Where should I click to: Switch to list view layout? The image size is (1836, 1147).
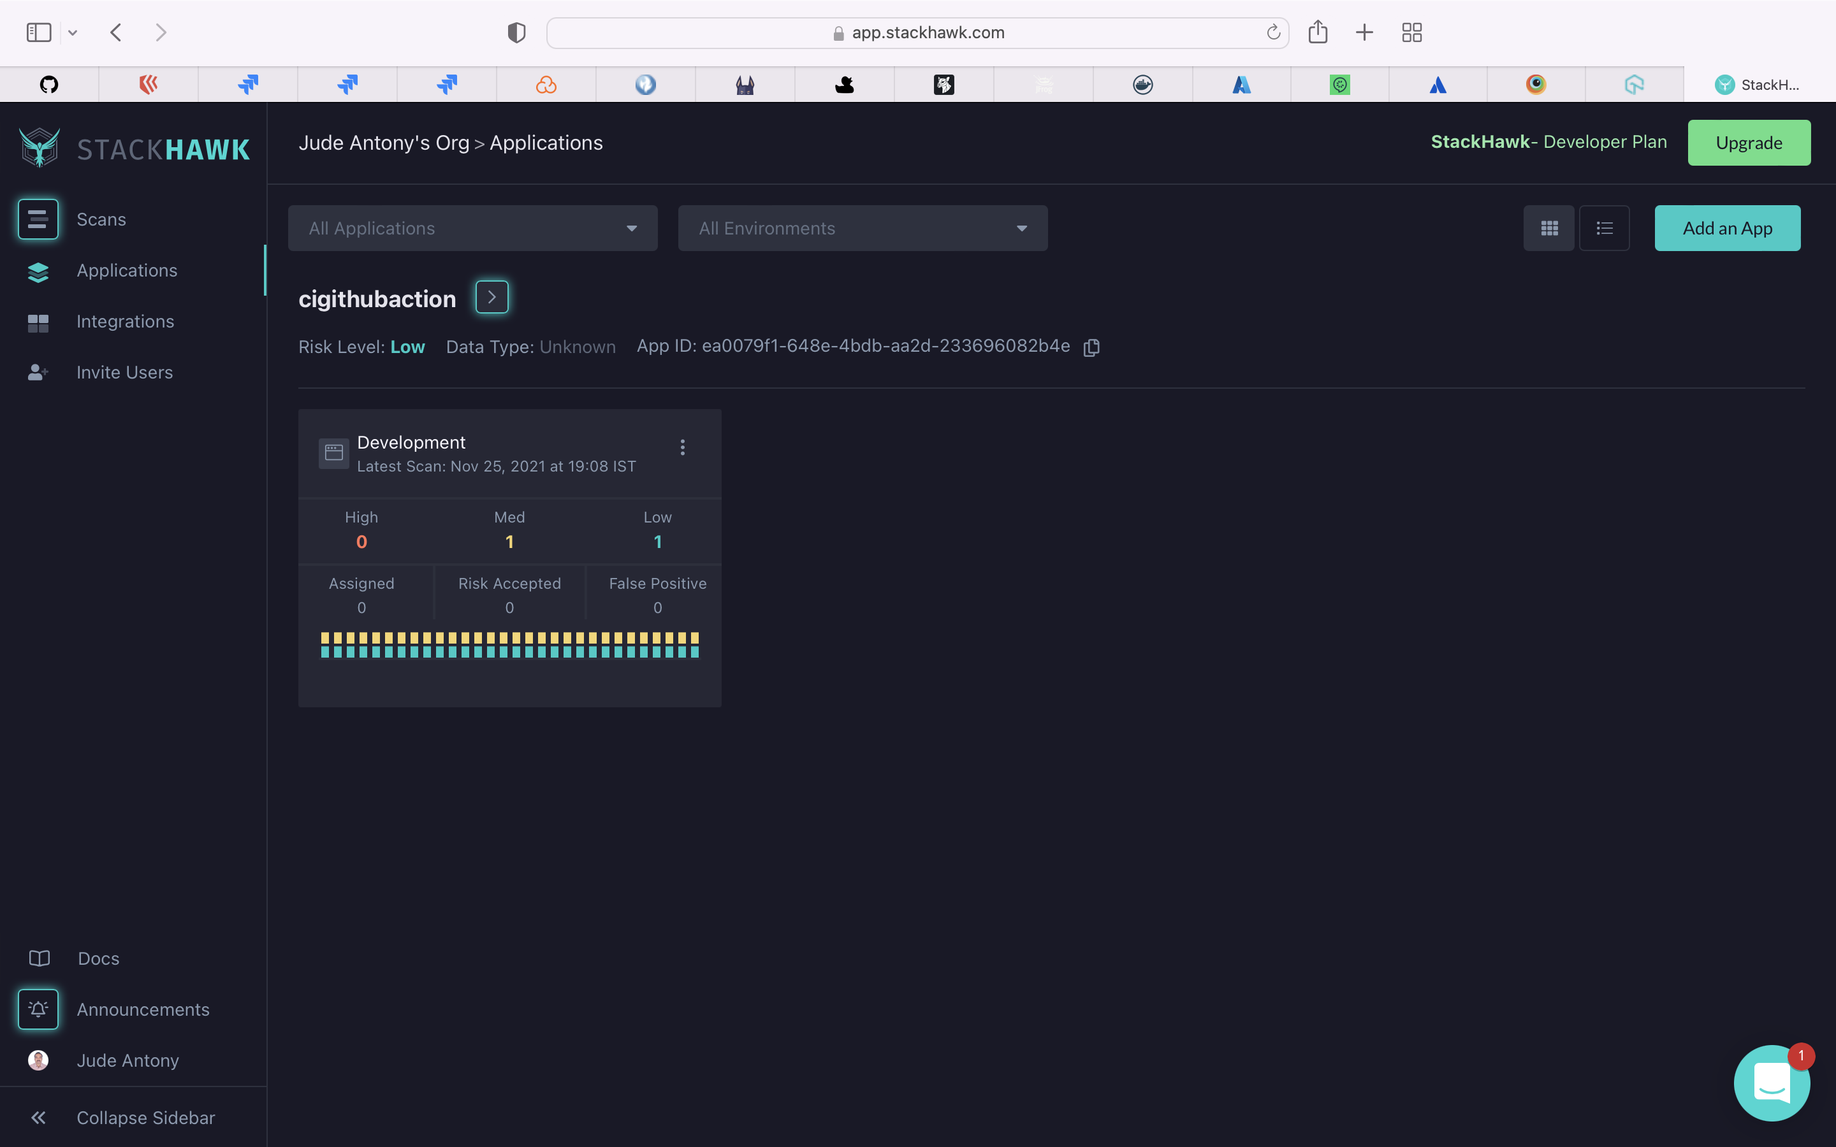click(x=1604, y=228)
